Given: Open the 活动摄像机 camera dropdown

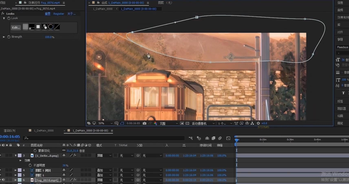Looking at the screenshot, I should (203, 123).
